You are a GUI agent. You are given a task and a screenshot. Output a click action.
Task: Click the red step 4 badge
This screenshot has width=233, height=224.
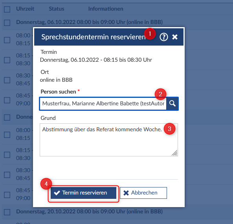coord(46,184)
